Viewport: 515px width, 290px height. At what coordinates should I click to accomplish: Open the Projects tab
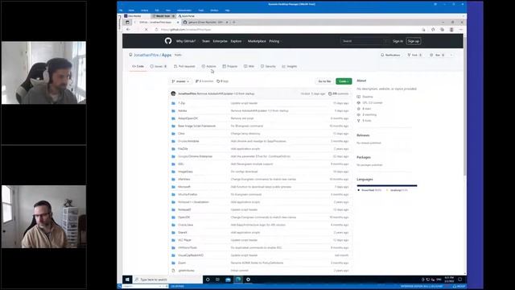click(230, 66)
